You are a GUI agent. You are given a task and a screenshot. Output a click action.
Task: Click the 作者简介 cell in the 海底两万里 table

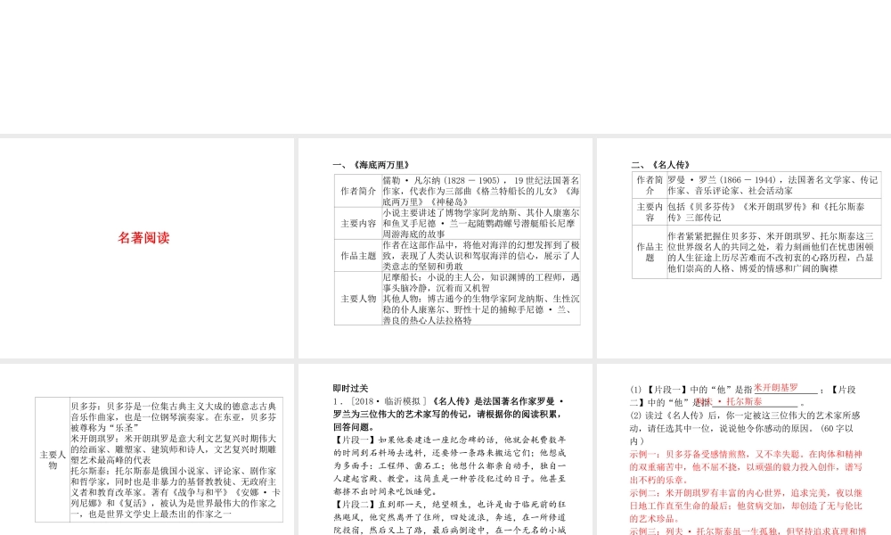pyautogui.click(x=358, y=191)
